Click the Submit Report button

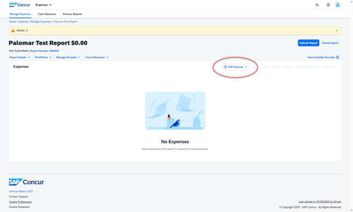pos(308,43)
